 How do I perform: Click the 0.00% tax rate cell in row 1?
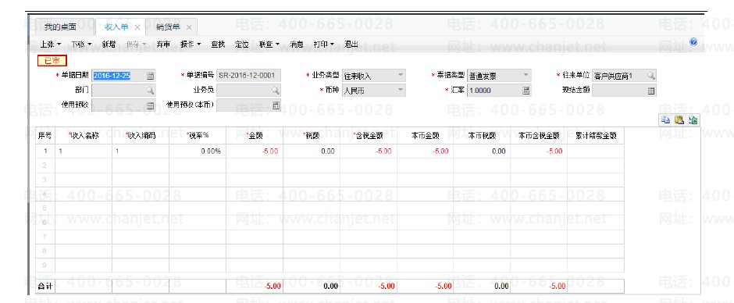pos(198,151)
